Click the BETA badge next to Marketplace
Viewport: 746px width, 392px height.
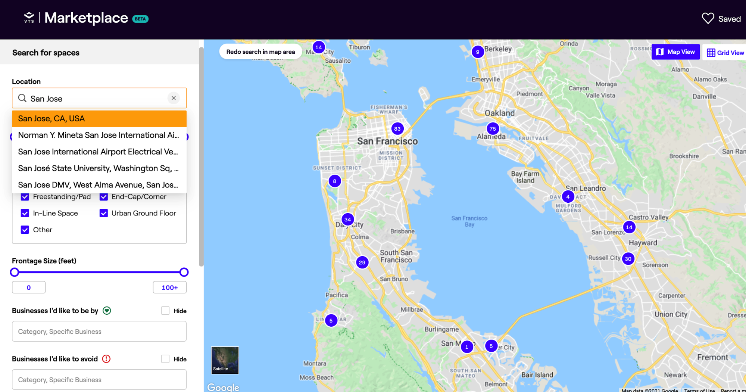(x=140, y=19)
